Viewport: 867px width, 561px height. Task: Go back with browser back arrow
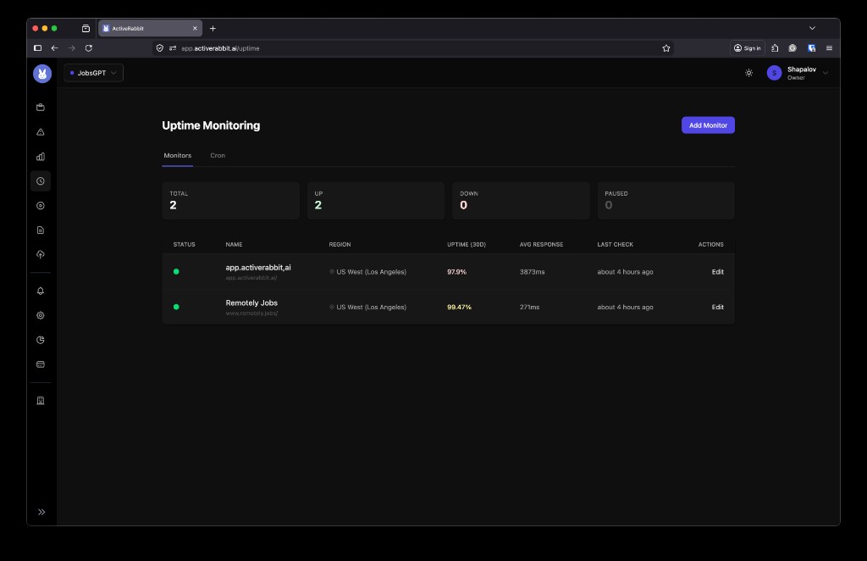coord(54,48)
